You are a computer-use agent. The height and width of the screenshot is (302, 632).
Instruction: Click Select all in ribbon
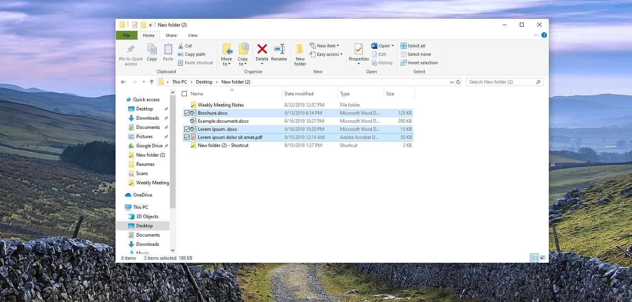pos(413,46)
